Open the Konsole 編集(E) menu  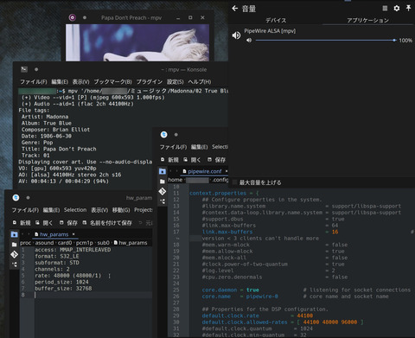click(60, 82)
